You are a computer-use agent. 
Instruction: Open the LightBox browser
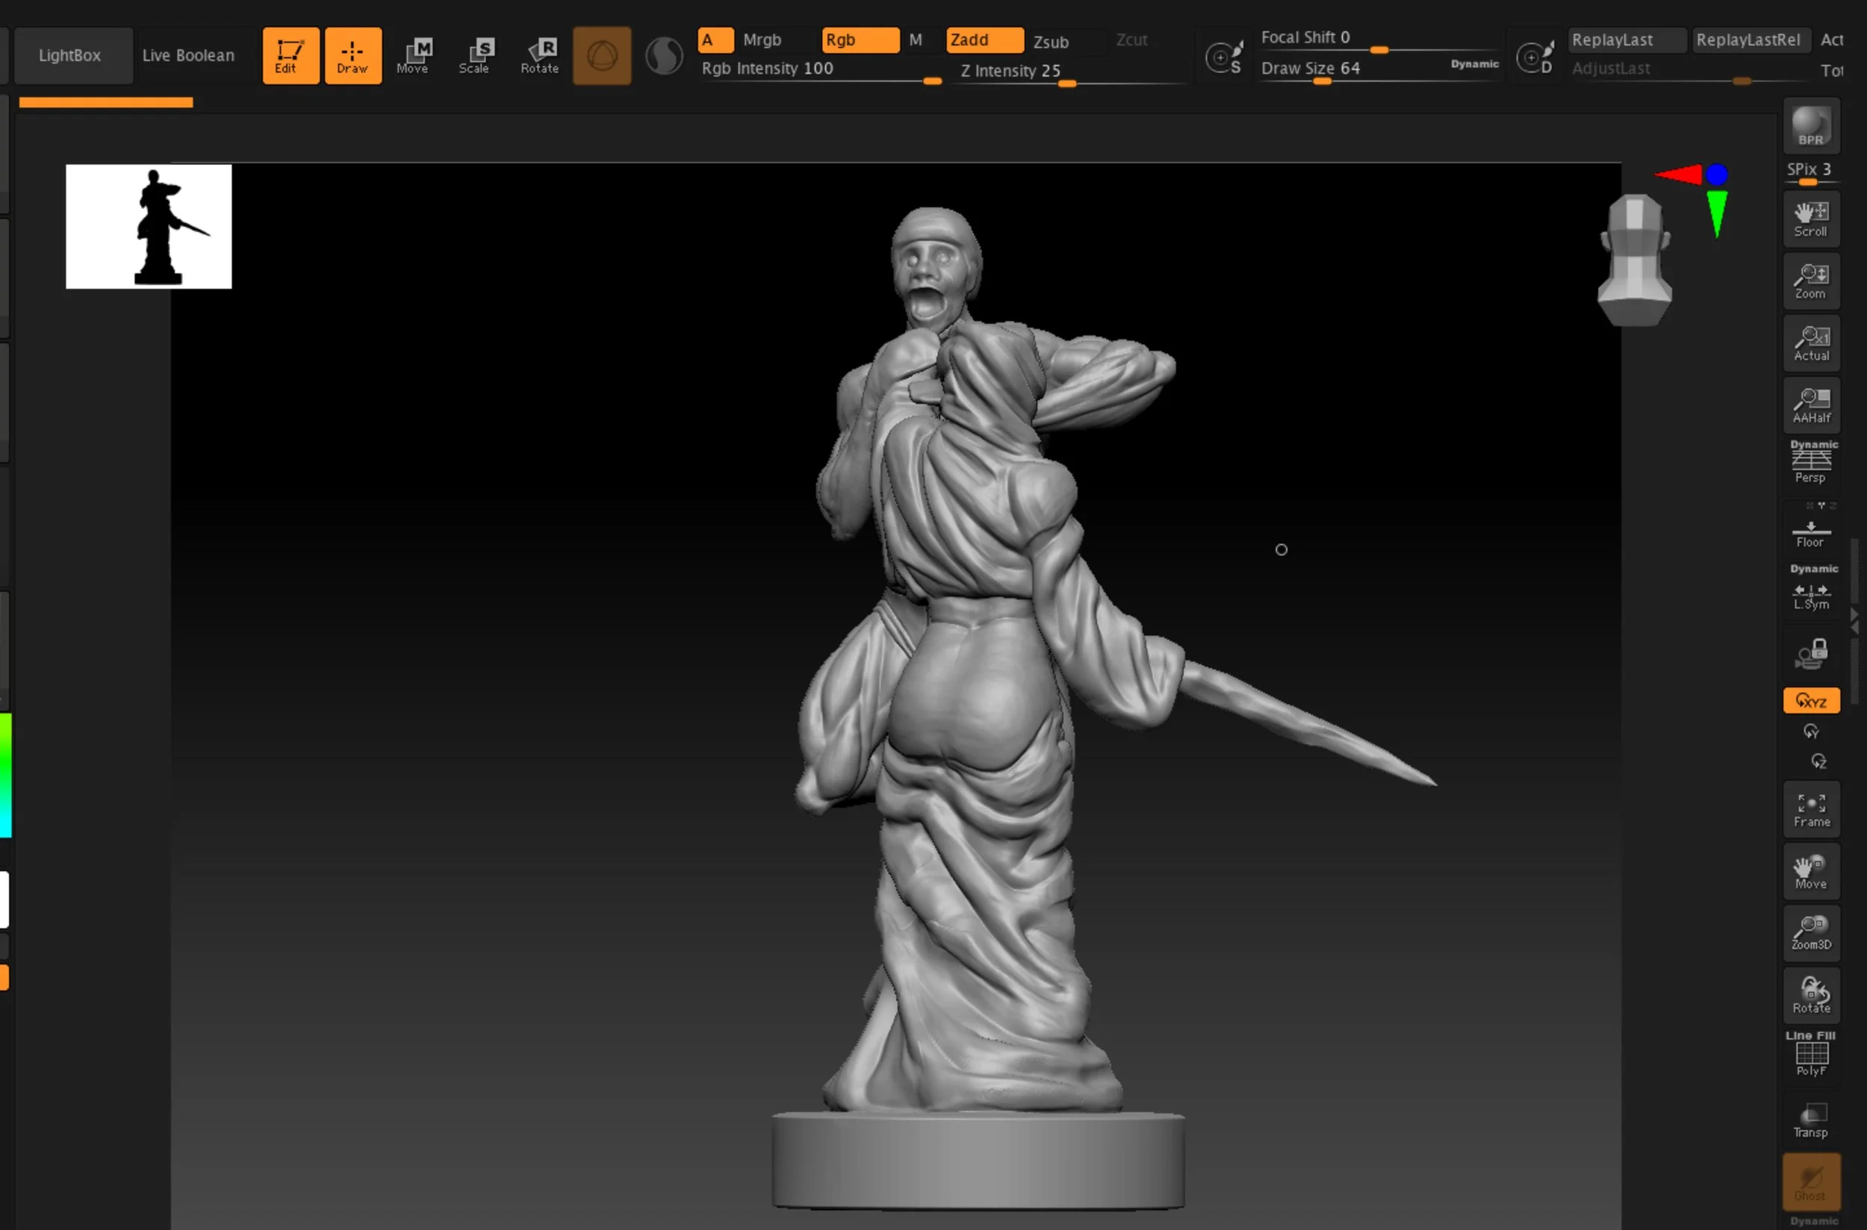(x=70, y=55)
